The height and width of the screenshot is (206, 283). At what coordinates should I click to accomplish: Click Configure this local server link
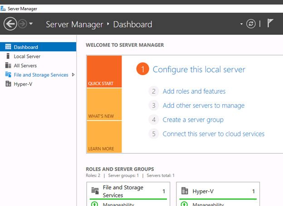pos(199,69)
